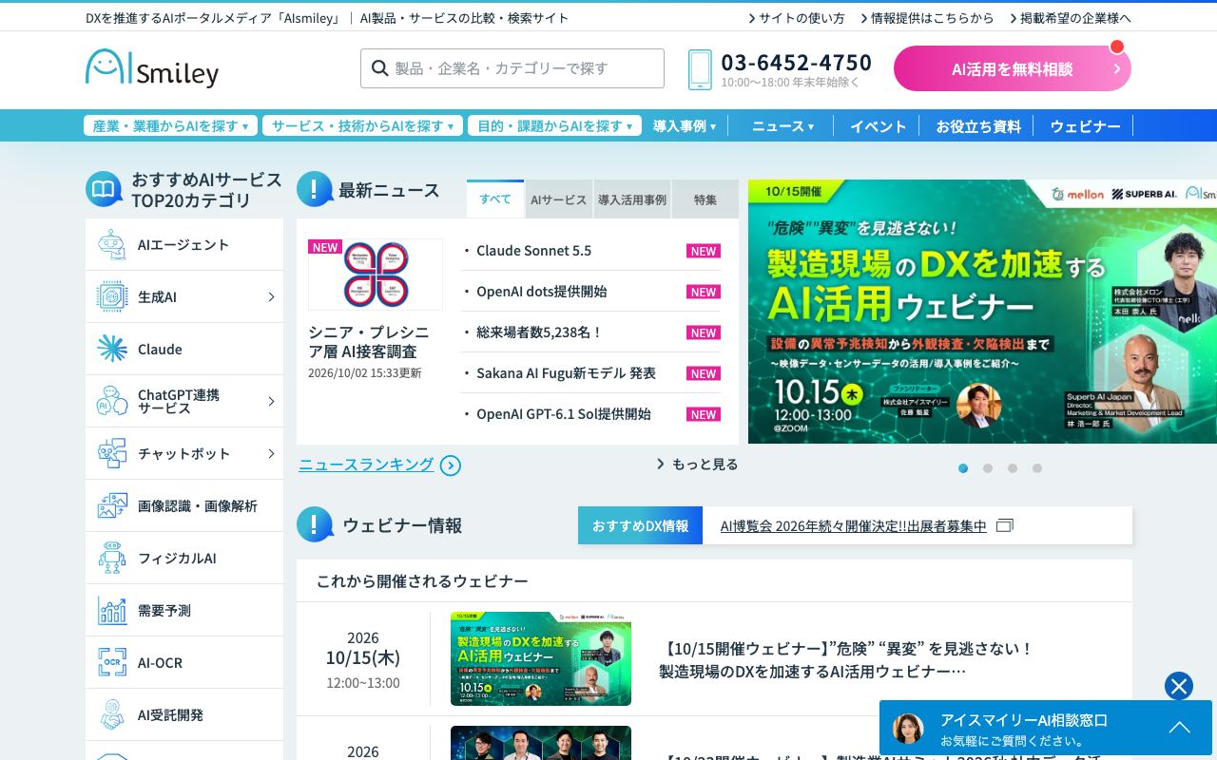Click the external window icon beside AI博覧会
This screenshot has height=760, width=1217.
point(1005,525)
